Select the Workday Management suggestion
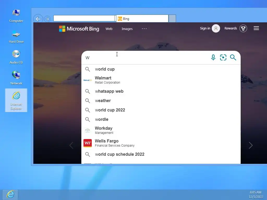The image size is (267, 200). coord(161,130)
